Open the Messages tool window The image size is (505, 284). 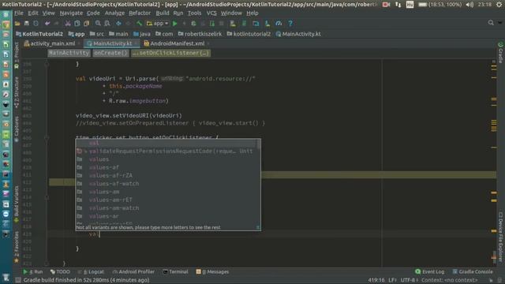pos(212,272)
